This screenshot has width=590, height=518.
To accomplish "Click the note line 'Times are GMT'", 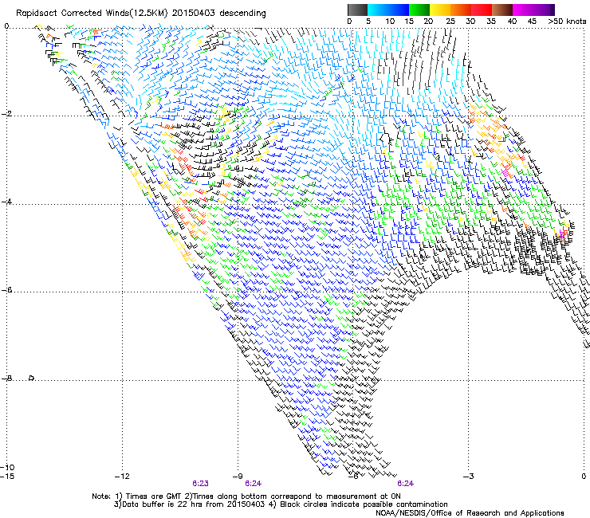I will [154, 496].
